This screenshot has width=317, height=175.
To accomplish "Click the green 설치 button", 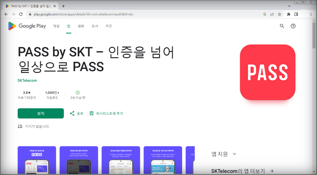I will 41,113.
